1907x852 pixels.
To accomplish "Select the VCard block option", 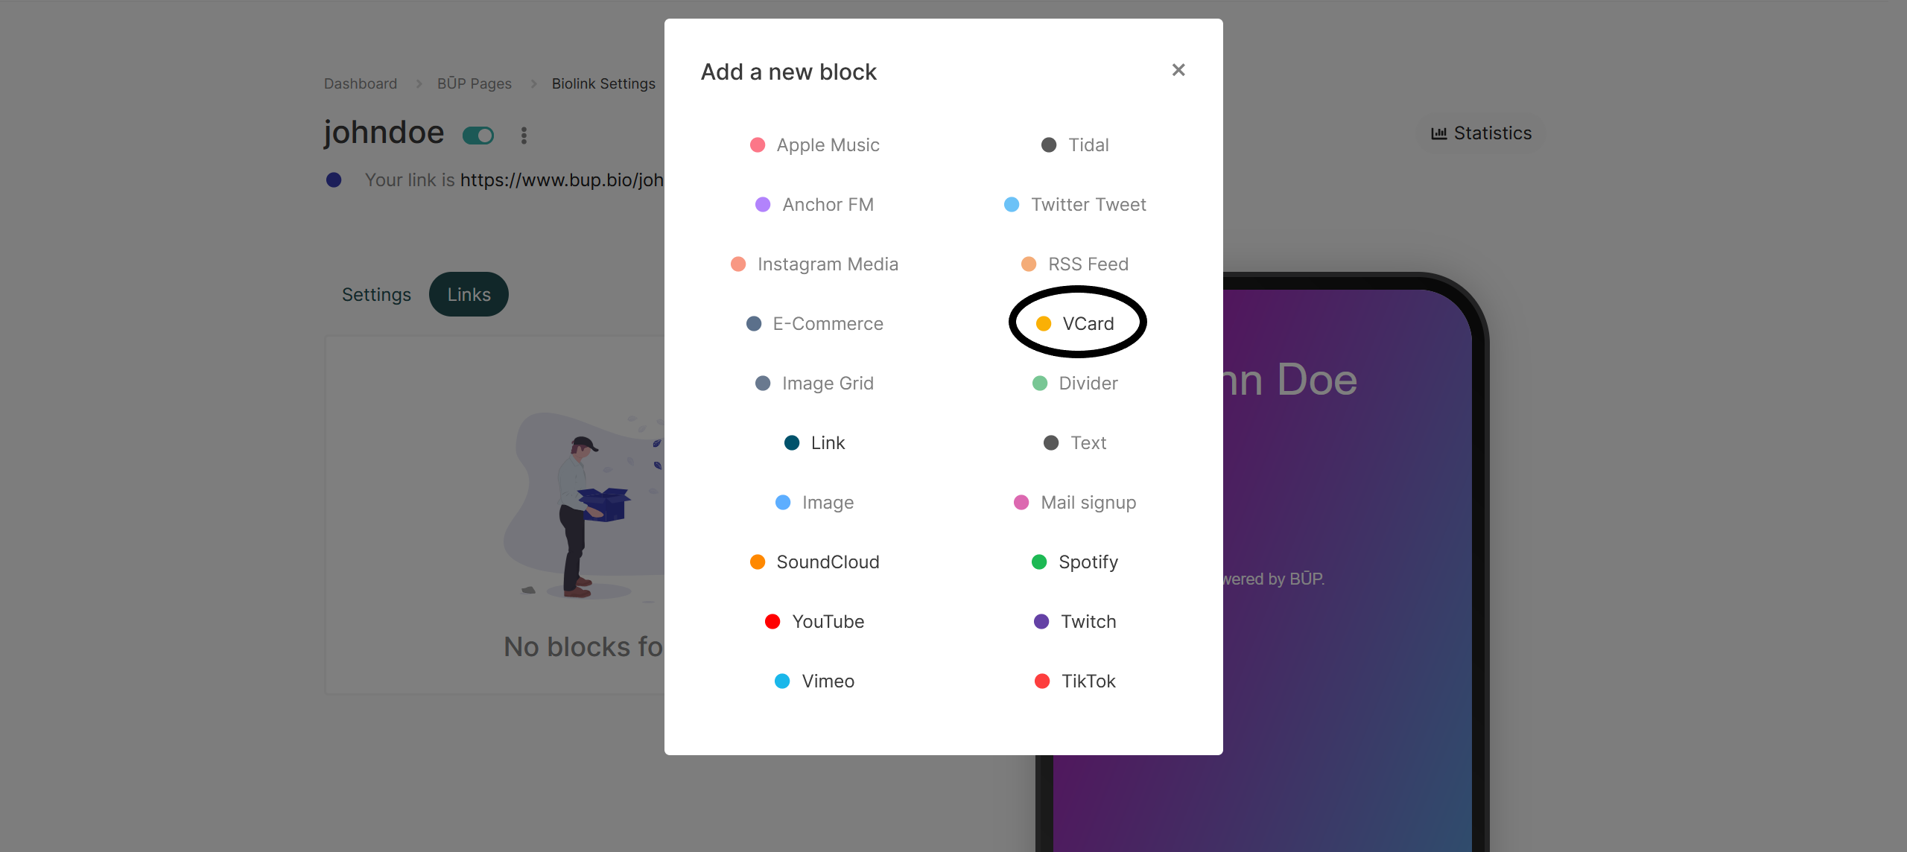I will (x=1076, y=323).
